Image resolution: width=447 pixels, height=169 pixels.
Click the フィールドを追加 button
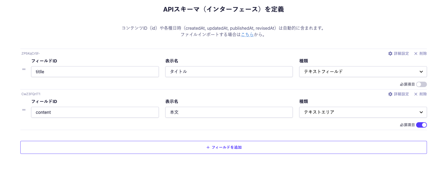coord(224,147)
